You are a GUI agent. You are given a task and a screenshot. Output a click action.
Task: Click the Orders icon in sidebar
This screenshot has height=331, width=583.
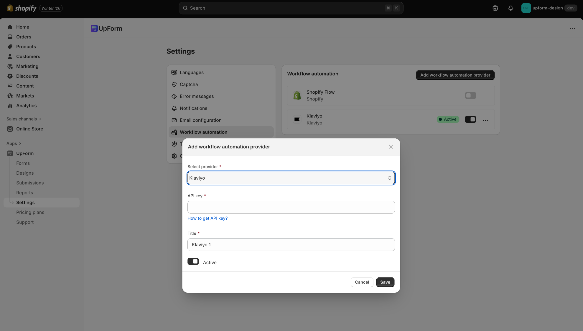(x=10, y=37)
